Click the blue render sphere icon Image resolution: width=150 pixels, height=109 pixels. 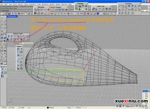click(x=98, y=13)
